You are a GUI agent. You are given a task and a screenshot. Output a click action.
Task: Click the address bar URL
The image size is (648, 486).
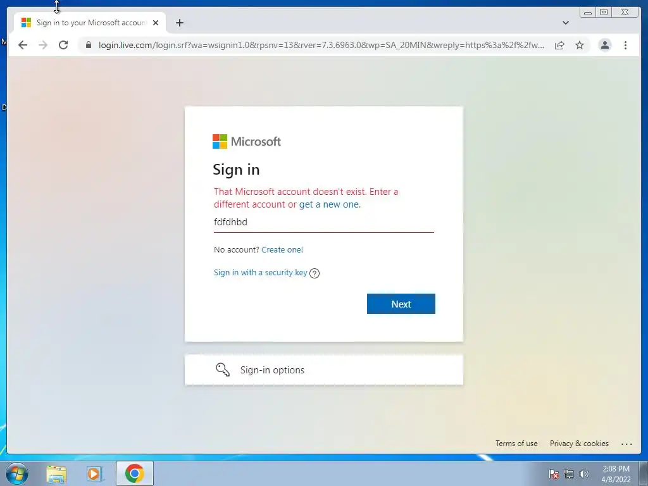[x=321, y=45]
